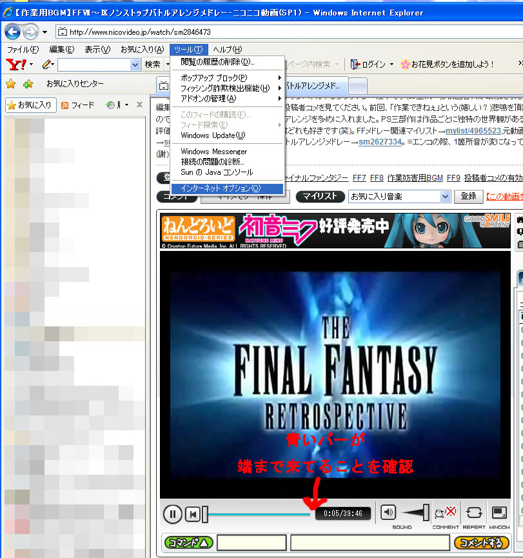Click the long comment text input field
The height and width of the screenshot is (558, 523).
370,543
